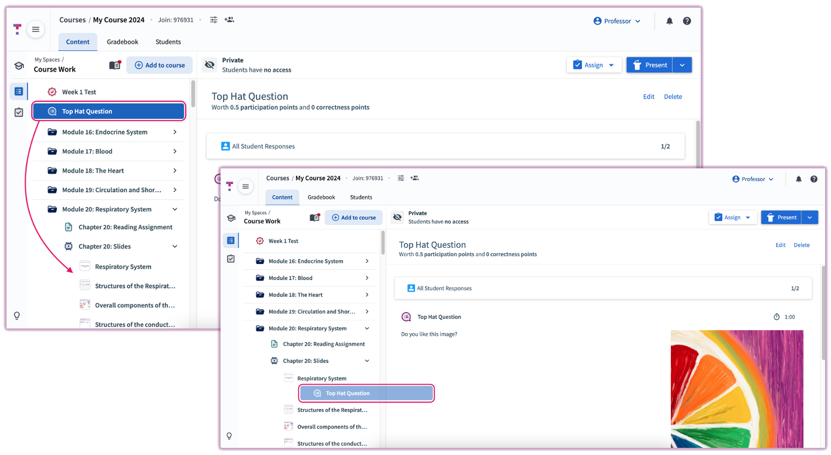Open the citrus painting image in front window
Image resolution: width=831 pixels, height=455 pixels.
tap(737, 389)
